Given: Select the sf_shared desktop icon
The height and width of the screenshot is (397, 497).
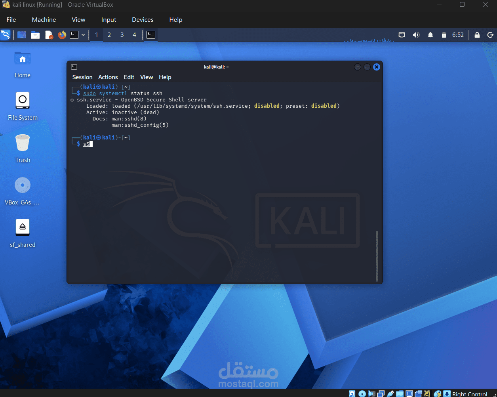Looking at the screenshot, I should tap(23, 233).
